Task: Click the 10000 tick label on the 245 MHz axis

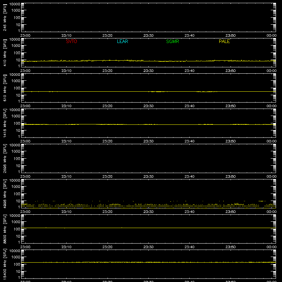Action: [x=15, y=4]
